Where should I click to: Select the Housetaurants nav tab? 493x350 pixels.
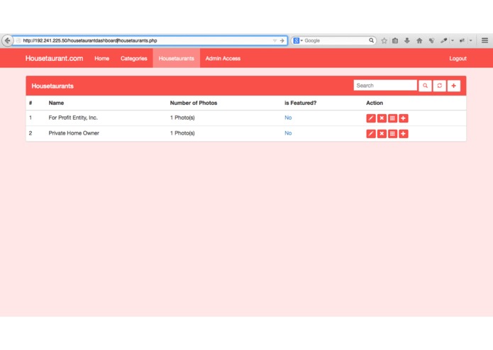(177, 58)
